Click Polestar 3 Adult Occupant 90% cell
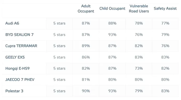Screen dimensions: 181x100 [86, 91]
